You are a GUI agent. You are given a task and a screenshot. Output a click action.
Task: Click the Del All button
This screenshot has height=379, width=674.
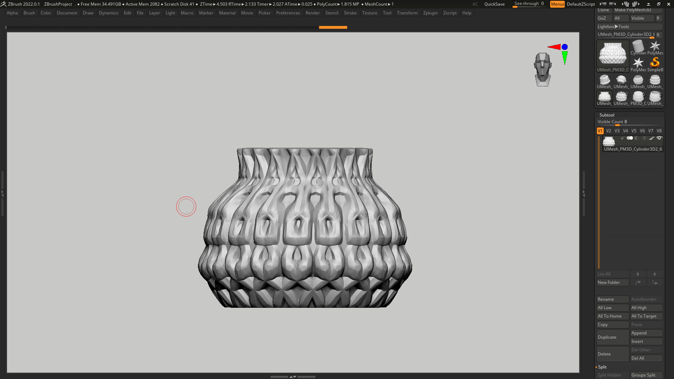point(646,358)
